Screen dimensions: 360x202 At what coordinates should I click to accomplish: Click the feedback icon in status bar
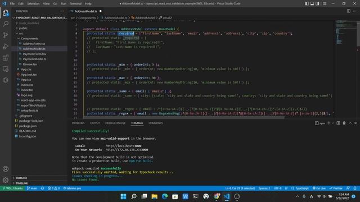(x=348, y=189)
